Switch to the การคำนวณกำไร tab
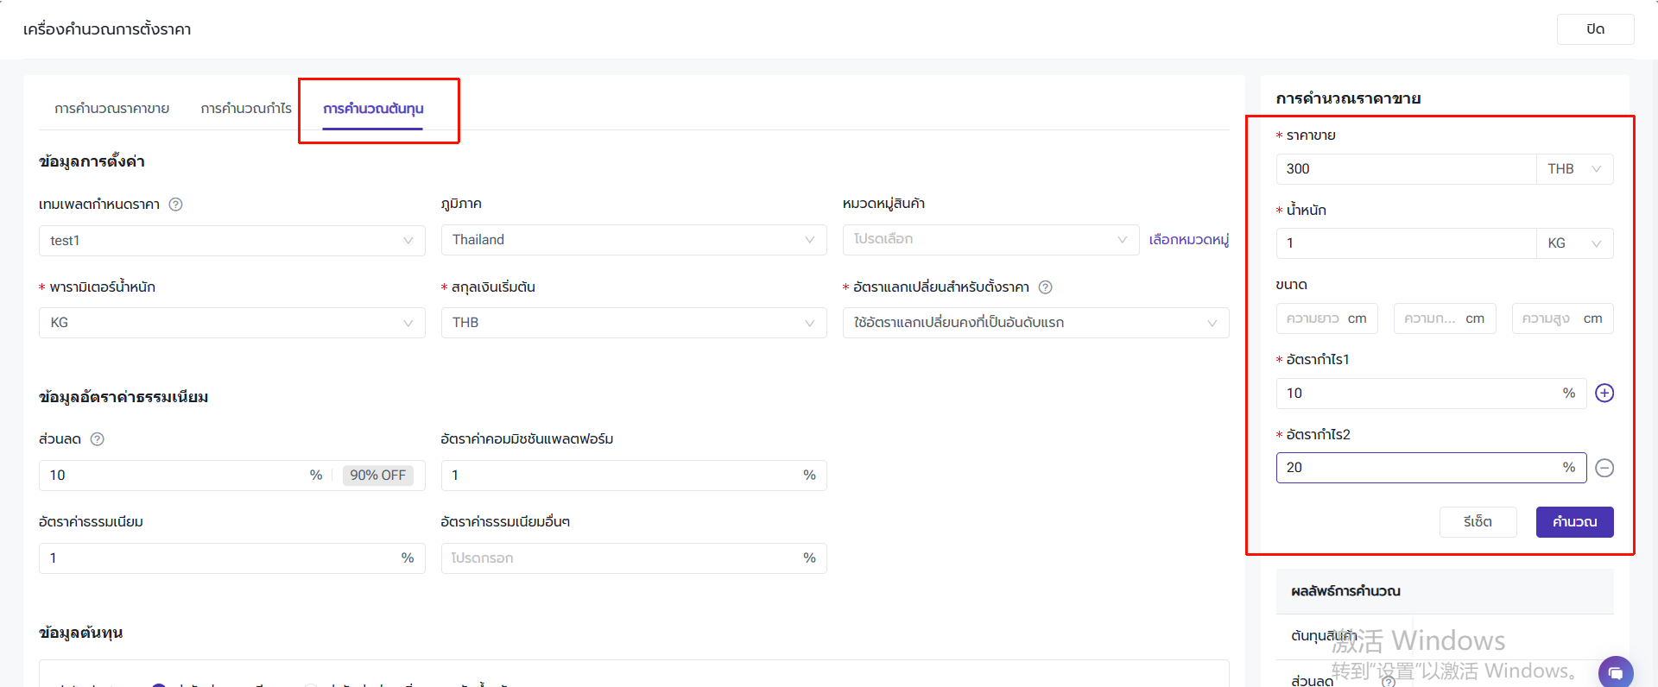The width and height of the screenshot is (1658, 687). [x=246, y=109]
